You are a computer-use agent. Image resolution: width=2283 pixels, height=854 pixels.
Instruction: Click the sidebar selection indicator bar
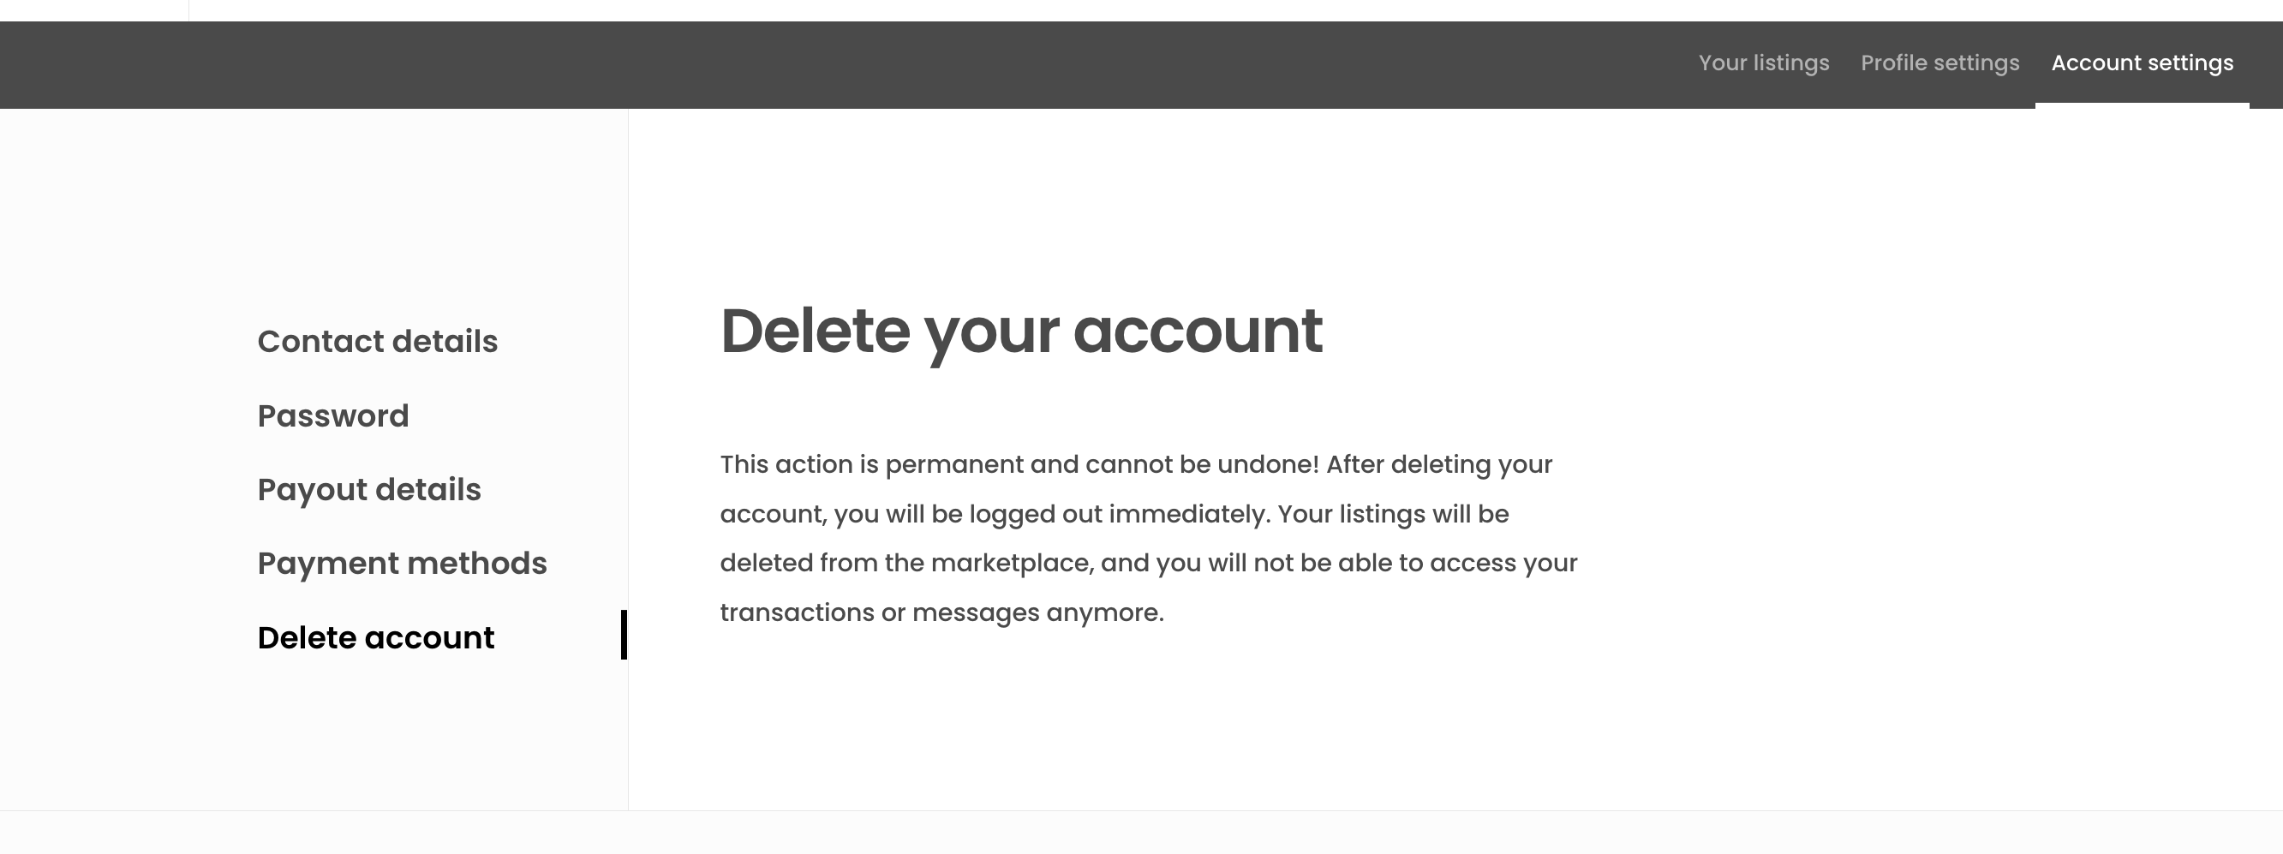[x=625, y=636]
